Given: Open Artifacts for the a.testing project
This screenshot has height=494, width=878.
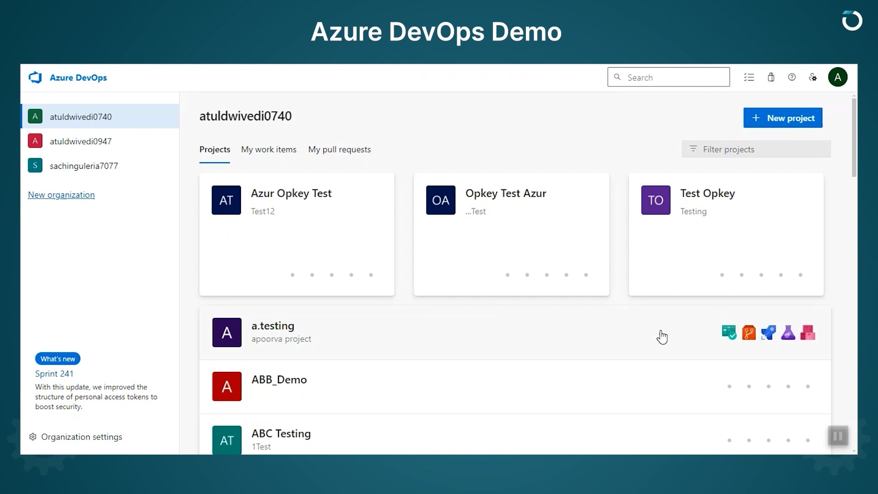Looking at the screenshot, I should point(808,333).
